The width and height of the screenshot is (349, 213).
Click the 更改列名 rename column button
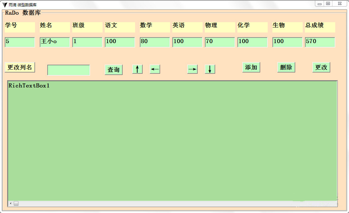[19, 67]
